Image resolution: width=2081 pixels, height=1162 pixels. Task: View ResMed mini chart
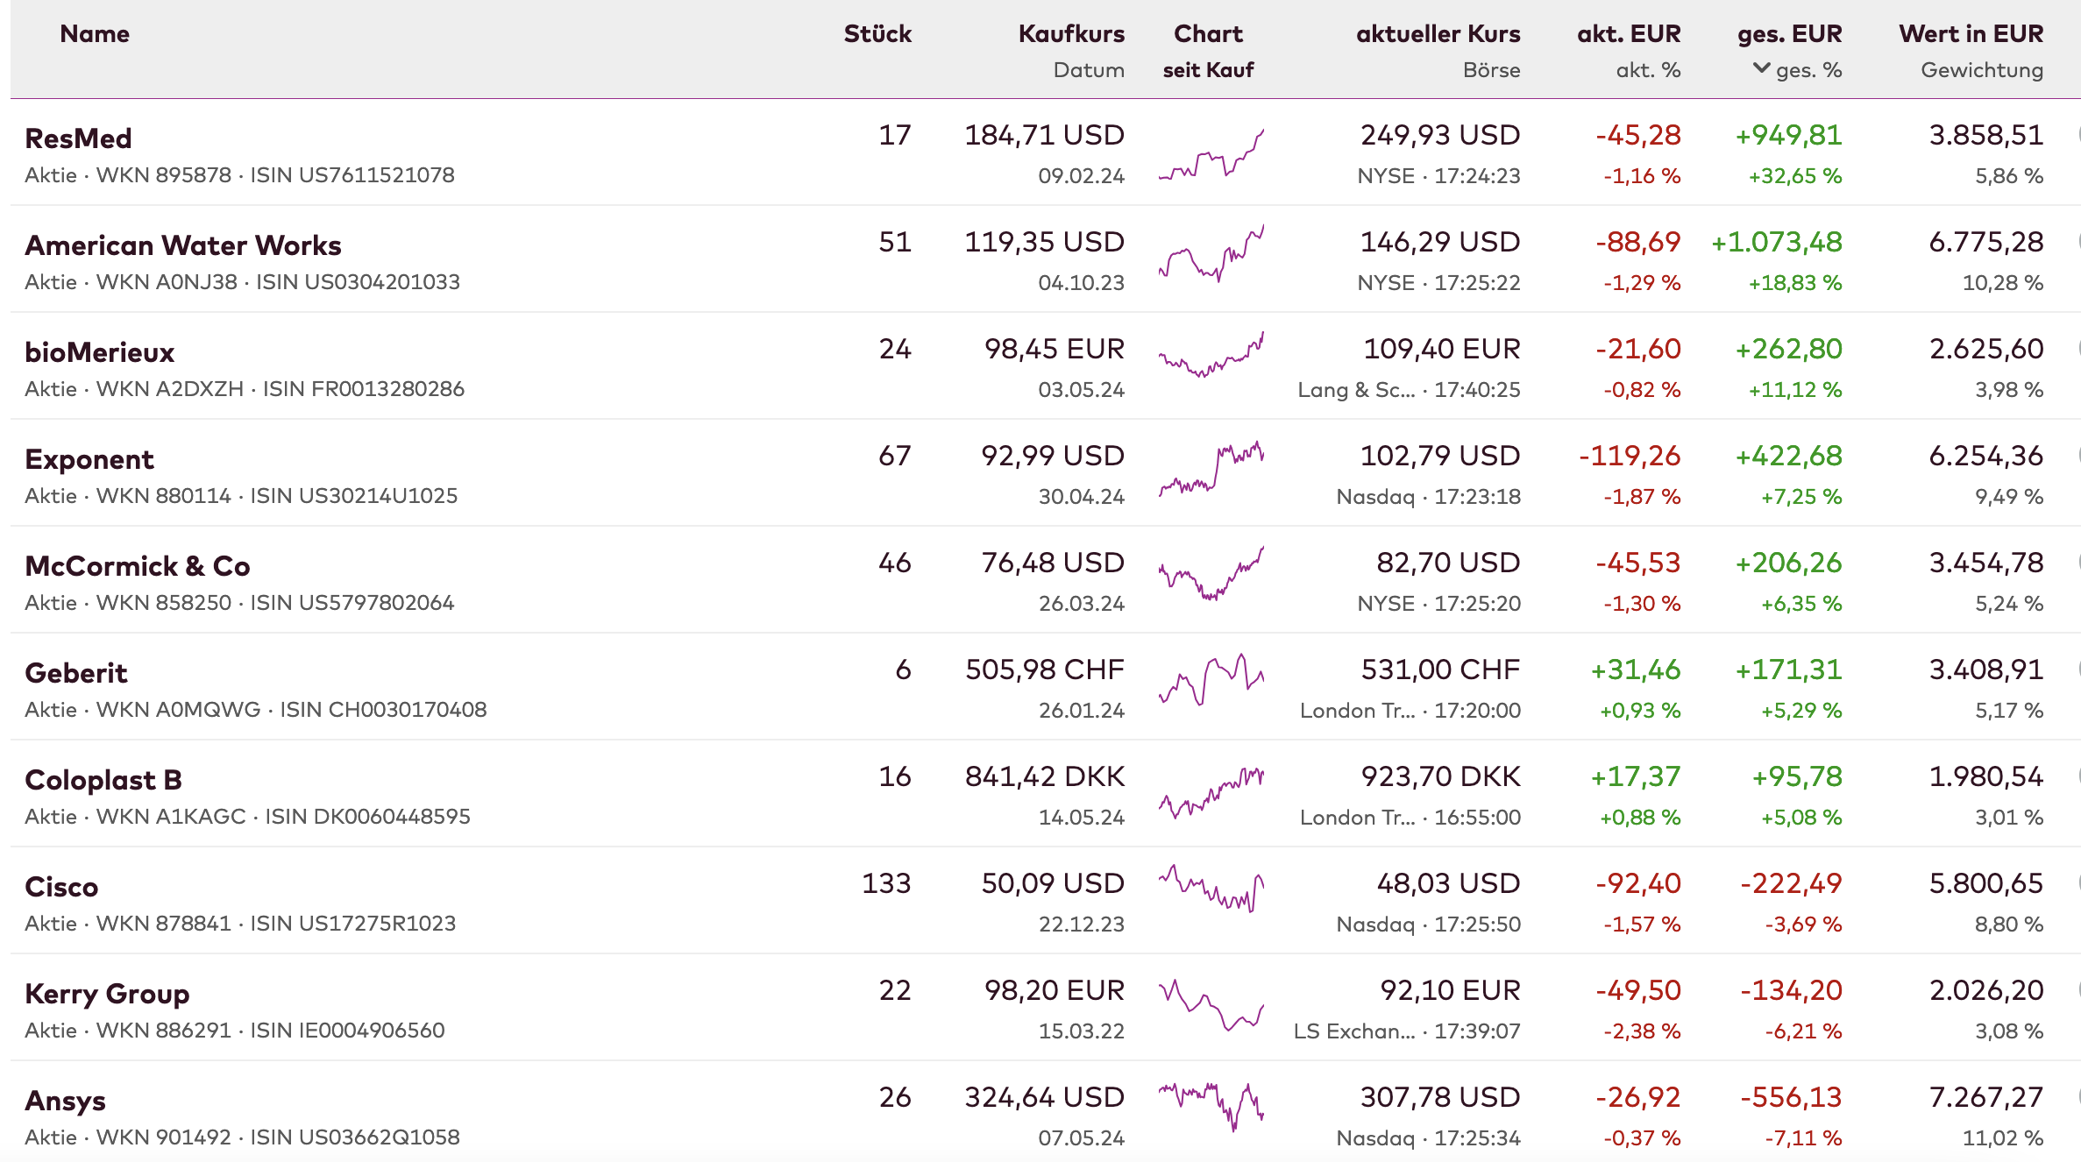pos(1211,154)
